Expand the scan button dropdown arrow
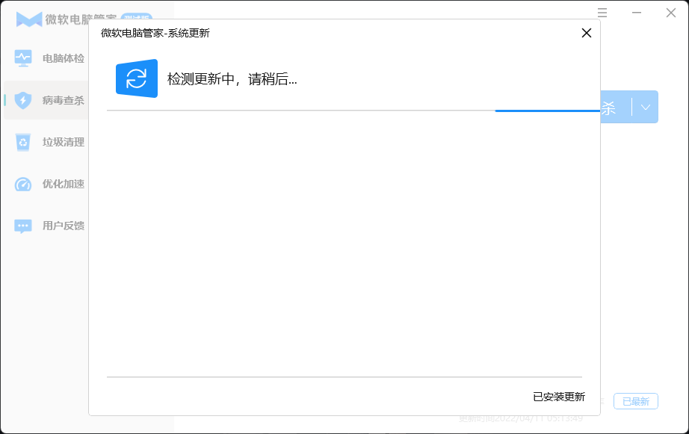 tap(645, 107)
